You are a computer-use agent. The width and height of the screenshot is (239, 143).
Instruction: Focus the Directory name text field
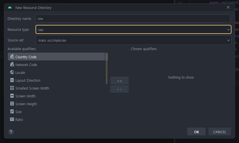click(133, 18)
